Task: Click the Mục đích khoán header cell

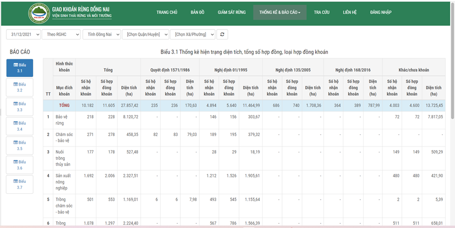Action: coord(64,88)
